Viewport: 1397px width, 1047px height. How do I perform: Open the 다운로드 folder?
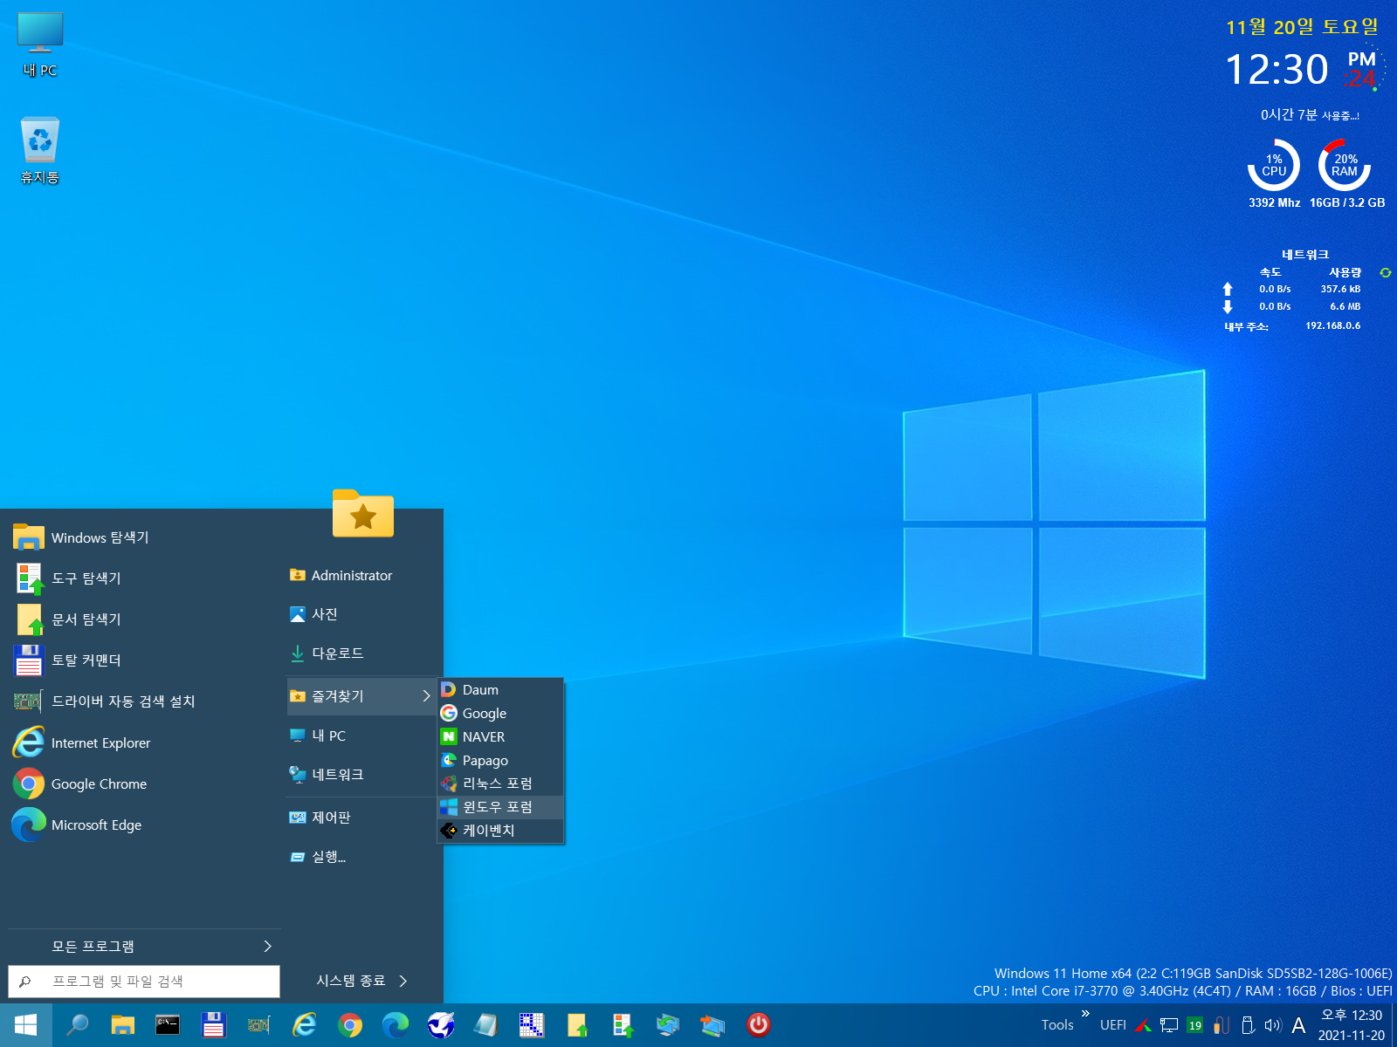[361, 654]
